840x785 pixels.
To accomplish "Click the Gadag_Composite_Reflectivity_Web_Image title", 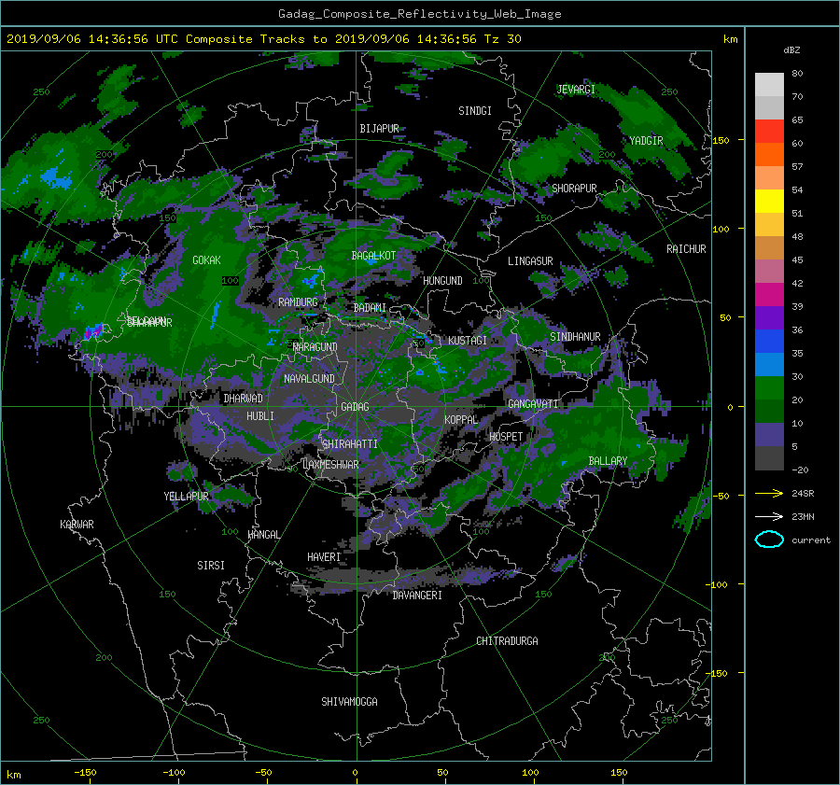I will tap(419, 14).
